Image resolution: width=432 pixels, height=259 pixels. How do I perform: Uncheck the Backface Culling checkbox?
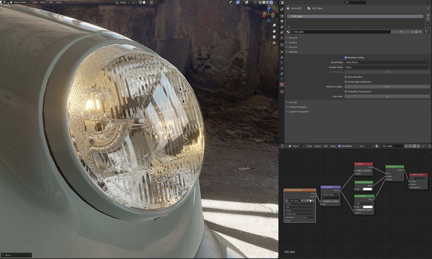pyautogui.click(x=346, y=58)
